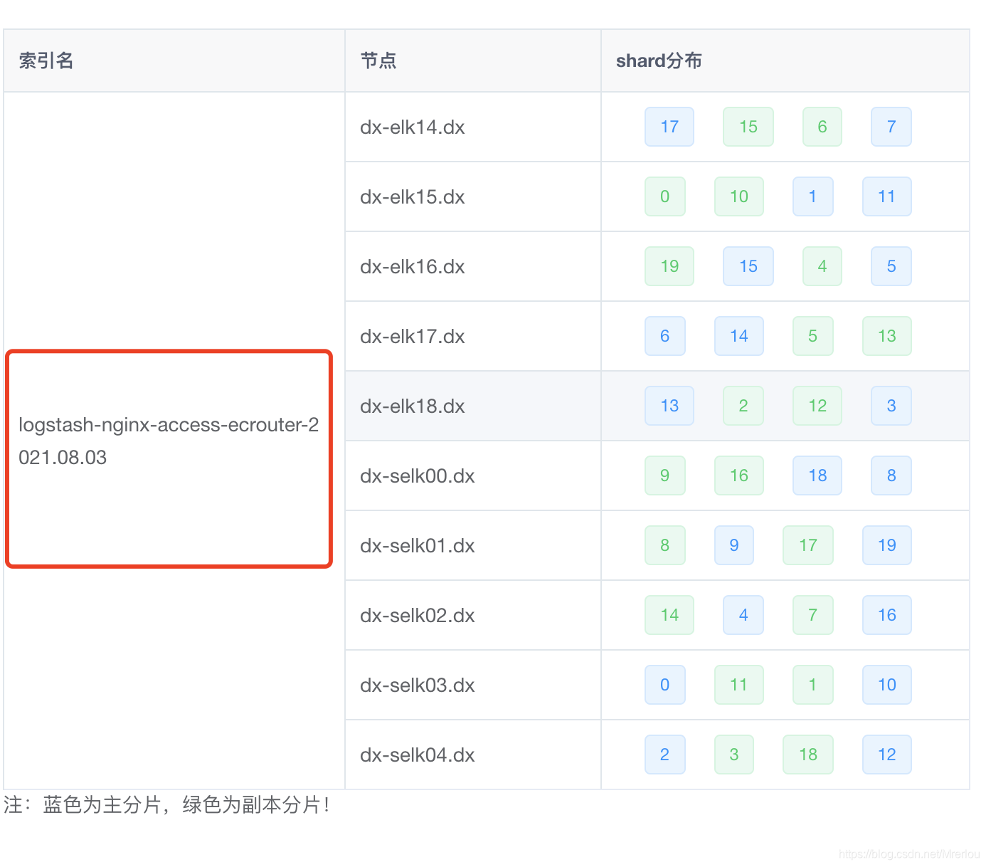This screenshot has width=986, height=867.
Task: Select node dx-elk15.dx
Action: [413, 197]
